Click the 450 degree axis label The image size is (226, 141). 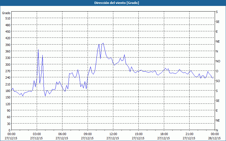(x=8, y=32)
